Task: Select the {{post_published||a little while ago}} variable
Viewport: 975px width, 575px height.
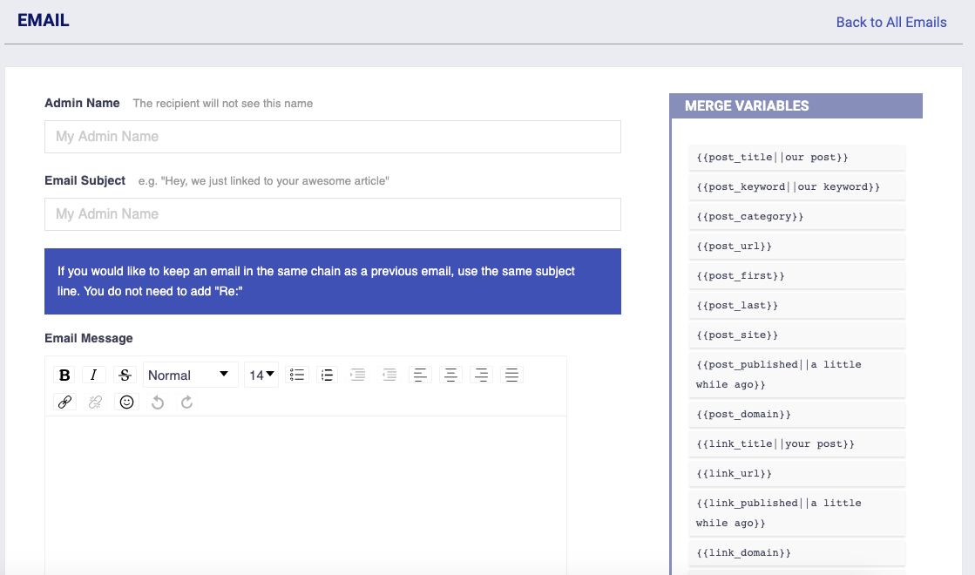Action: (x=796, y=375)
